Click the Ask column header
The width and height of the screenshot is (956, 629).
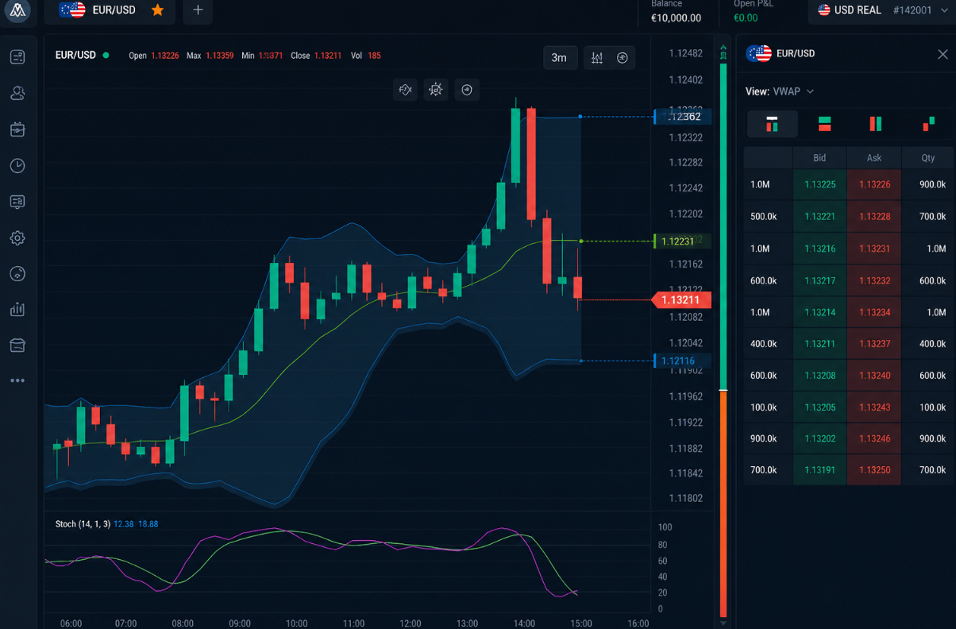[x=874, y=158]
